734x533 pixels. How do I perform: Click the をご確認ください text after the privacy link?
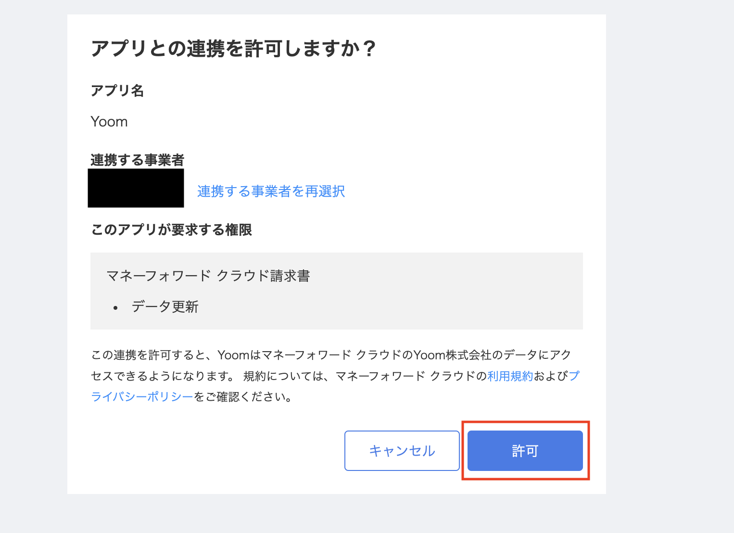point(243,397)
